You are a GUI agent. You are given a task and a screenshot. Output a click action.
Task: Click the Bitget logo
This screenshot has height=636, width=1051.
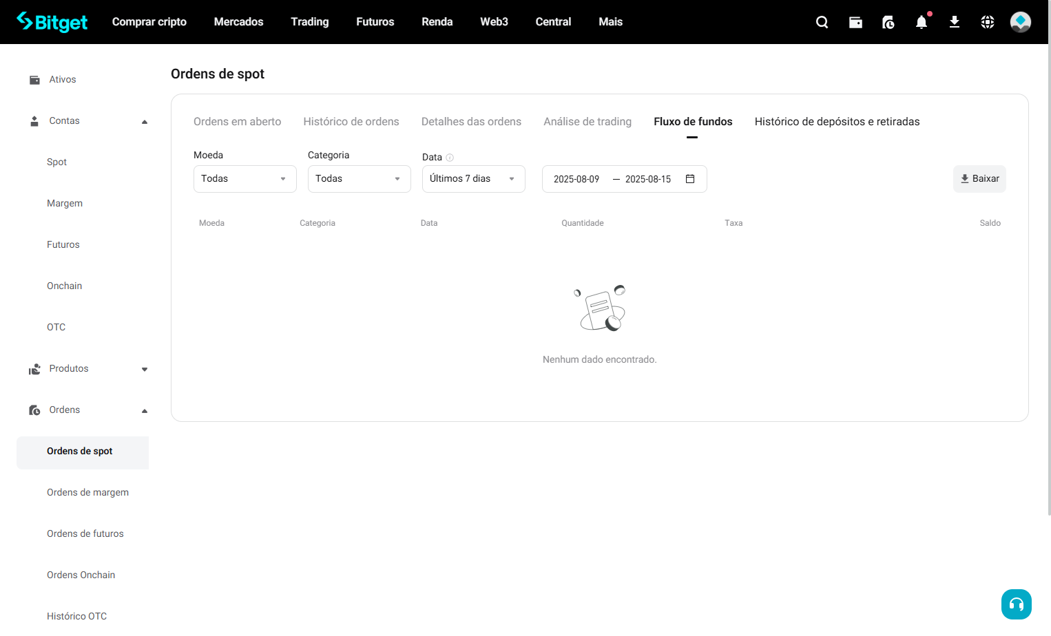[x=52, y=22]
